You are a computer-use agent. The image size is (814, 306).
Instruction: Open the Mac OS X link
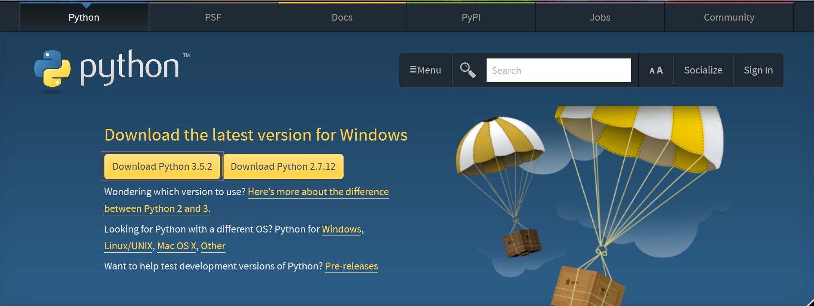coord(177,246)
